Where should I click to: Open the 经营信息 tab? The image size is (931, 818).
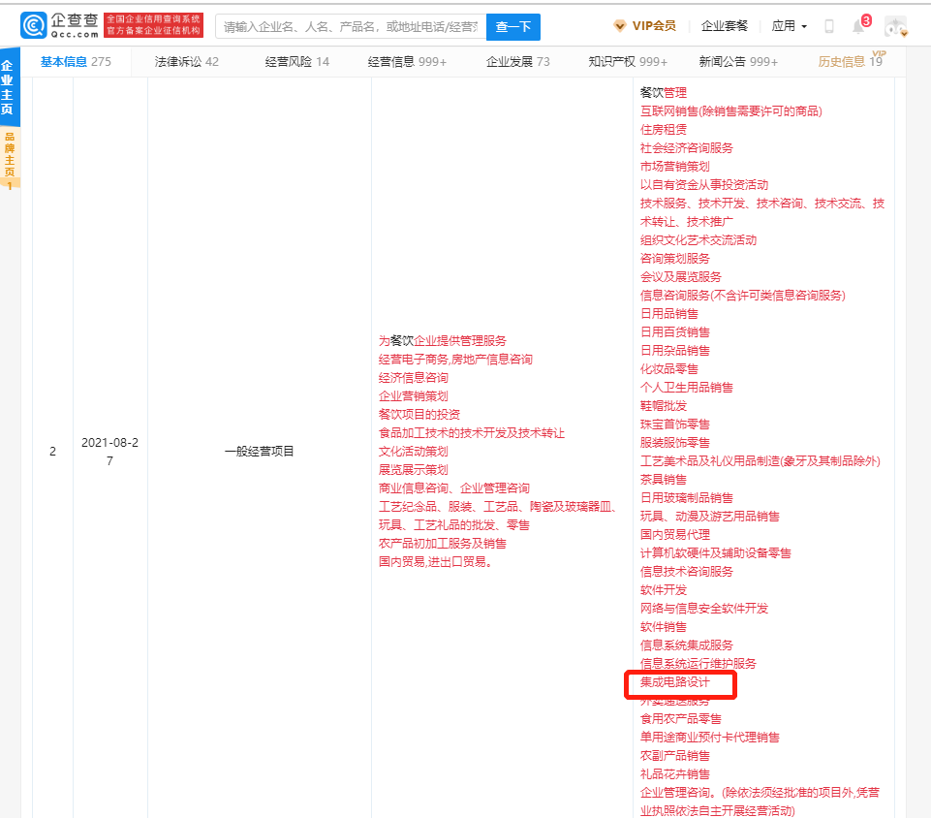click(407, 62)
